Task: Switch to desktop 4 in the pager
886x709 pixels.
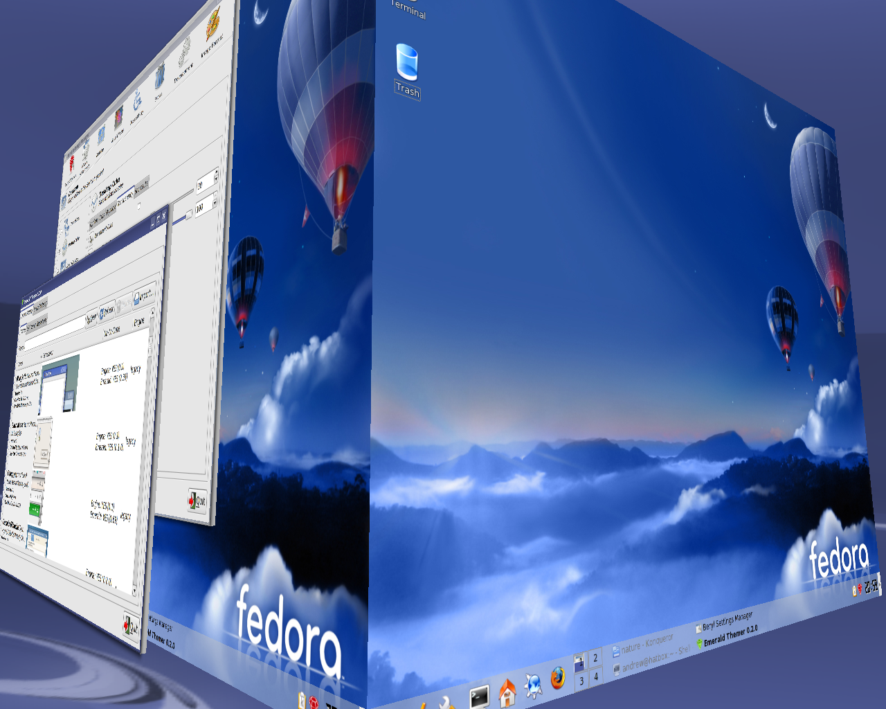Action: (595, 676)
